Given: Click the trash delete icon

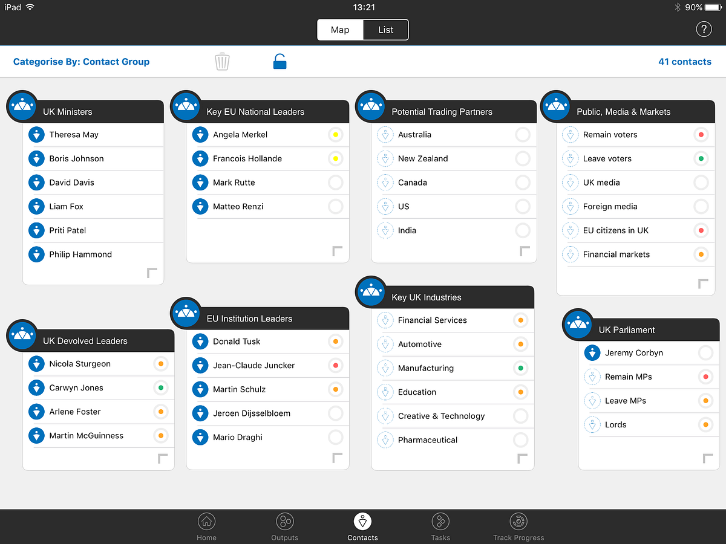Looking at the screenshot, I should (222, 62).
